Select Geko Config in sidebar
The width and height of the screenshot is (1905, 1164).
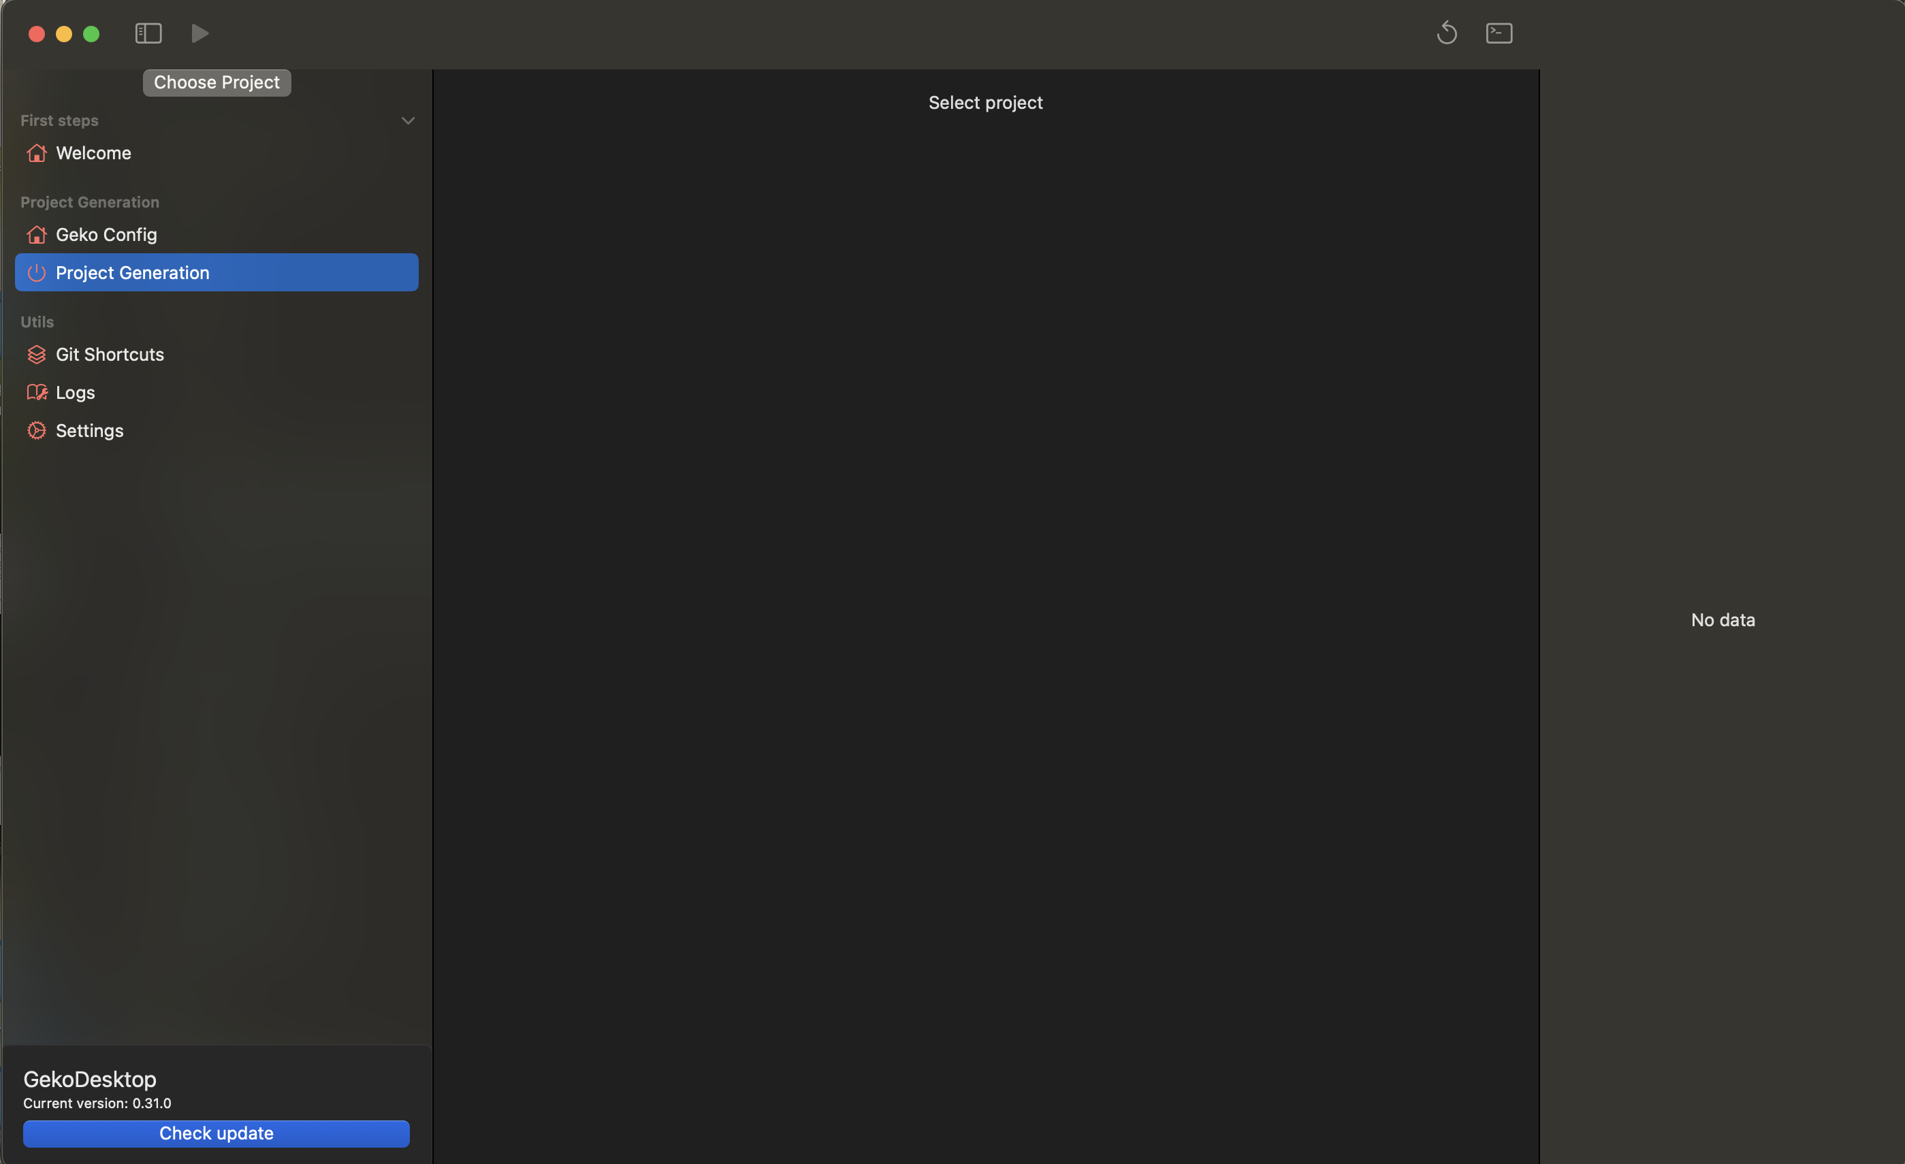(107, 234)
